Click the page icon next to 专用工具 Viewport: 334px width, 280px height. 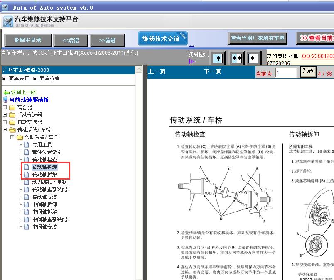point(27,145)
